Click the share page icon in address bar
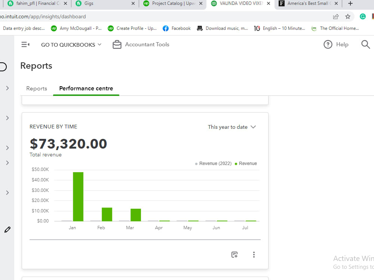The width and height of the screenshot is (374, 280). click(336, 16)
